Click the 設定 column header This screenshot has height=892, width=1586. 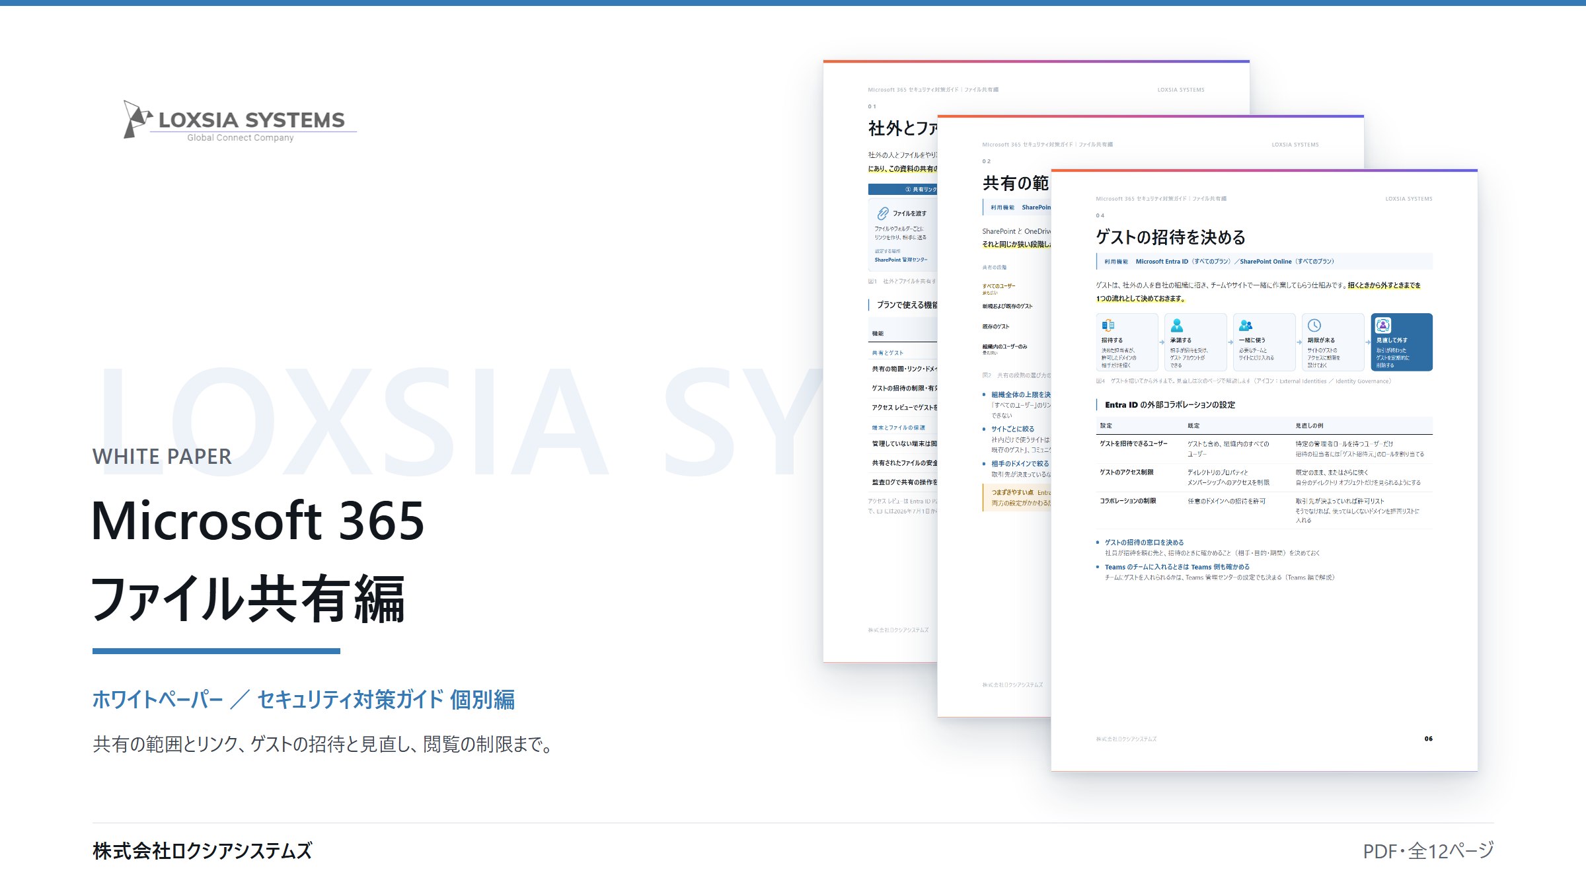coord(1106,426)
